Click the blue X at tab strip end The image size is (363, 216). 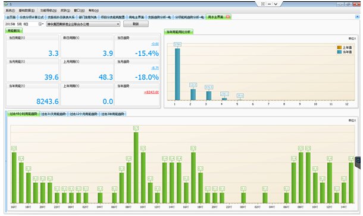click(x=358, y=17)
